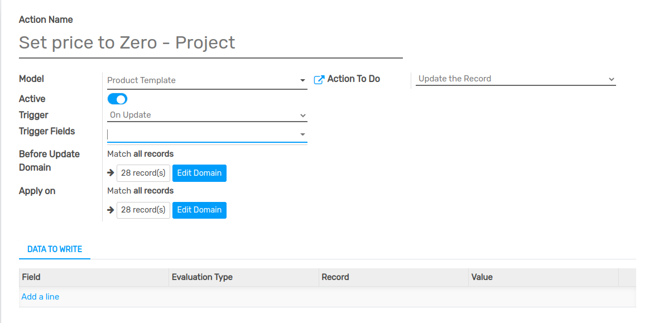
Task: Open the external link icon beside Model
Action: pos(319,80)
